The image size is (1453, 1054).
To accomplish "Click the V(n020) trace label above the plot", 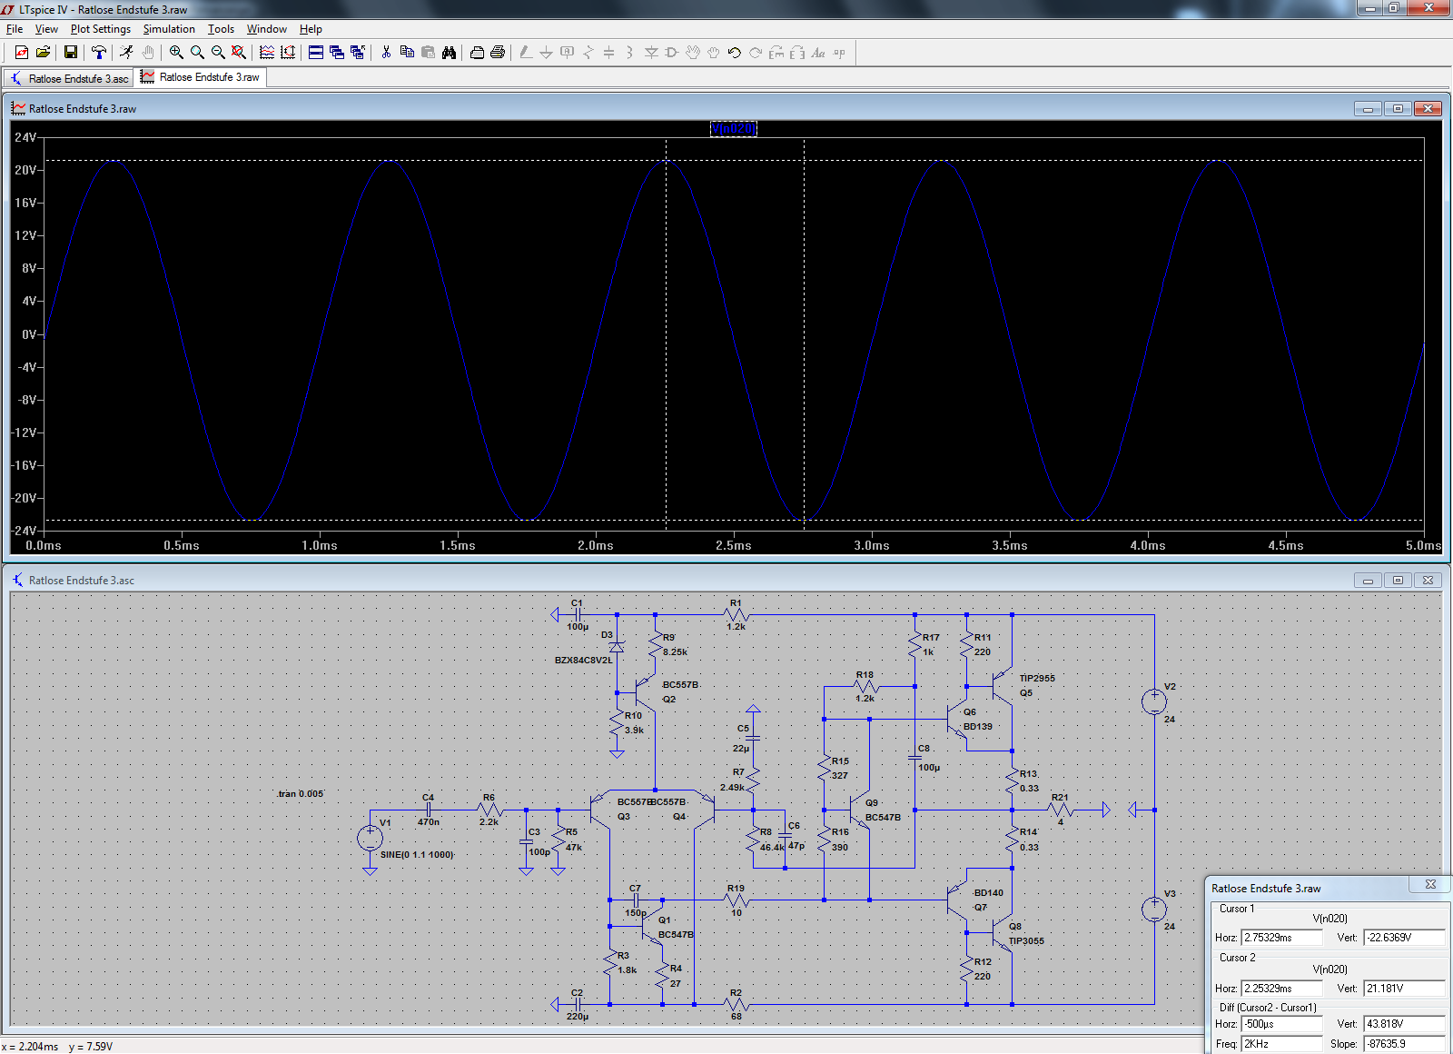I will (733, 128).
